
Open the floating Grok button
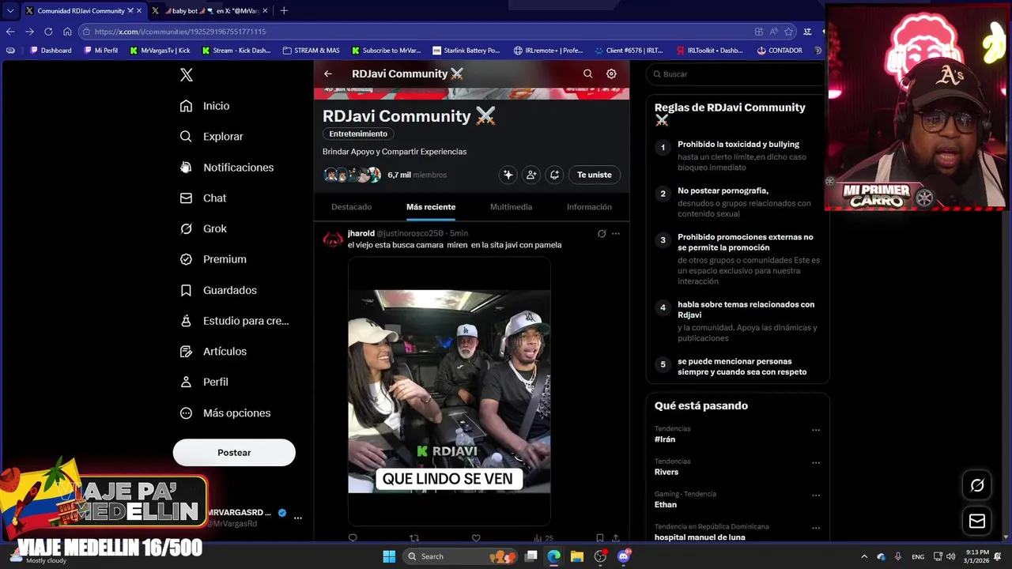(x=977, y=485)
